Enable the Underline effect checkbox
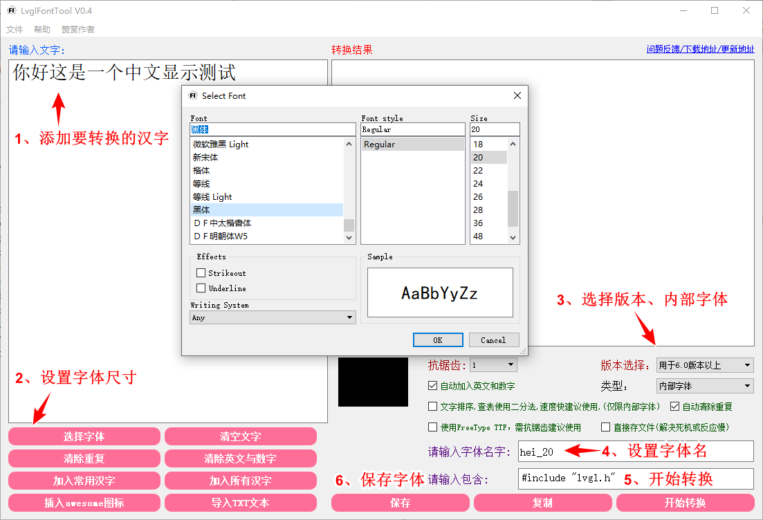 pyautogui.click(x=201, y=288)
